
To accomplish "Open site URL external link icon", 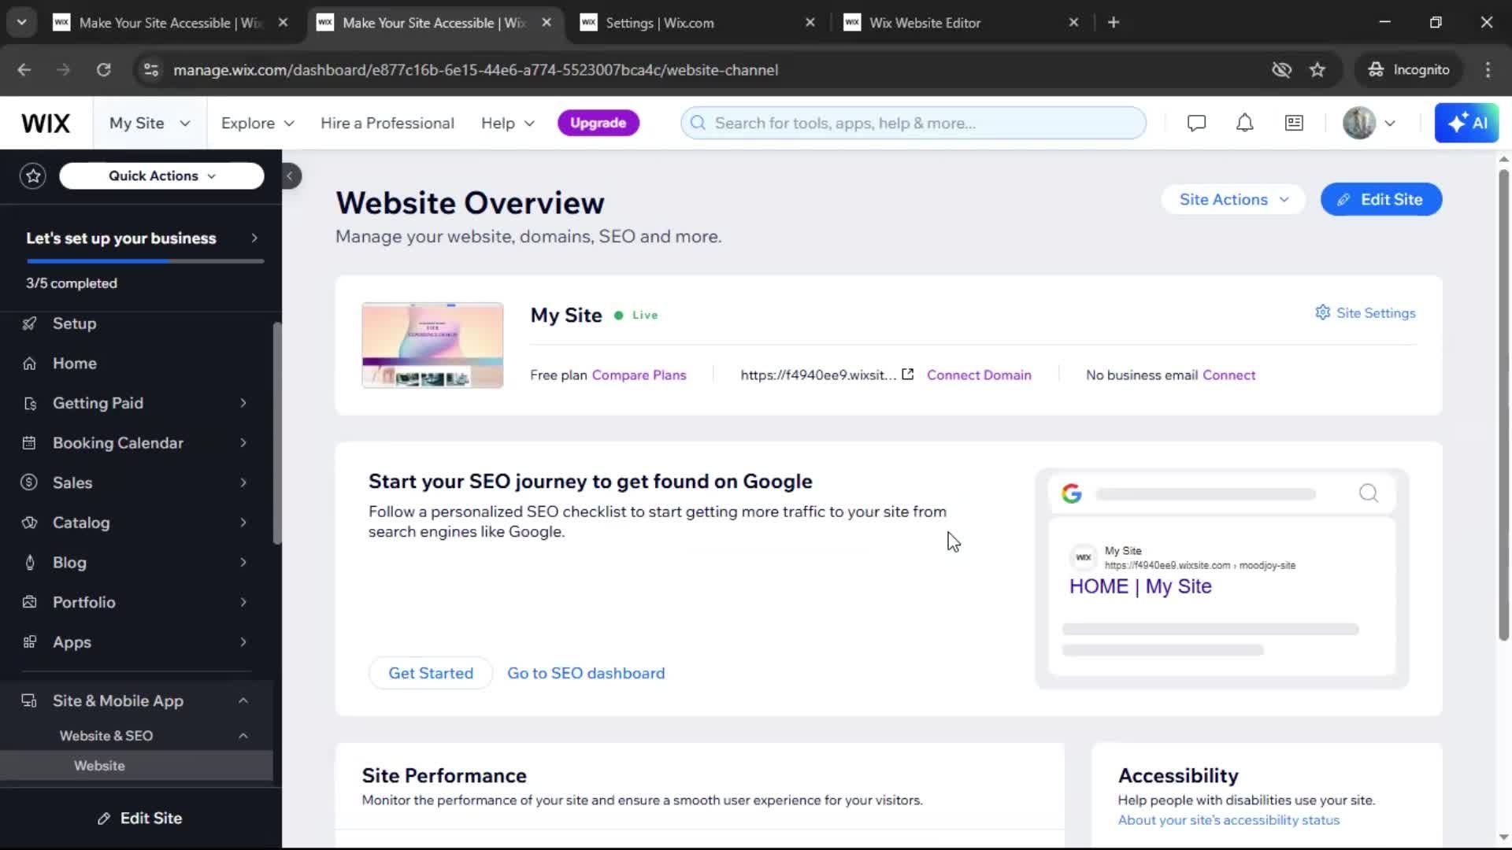I will (x=907, y=375).
